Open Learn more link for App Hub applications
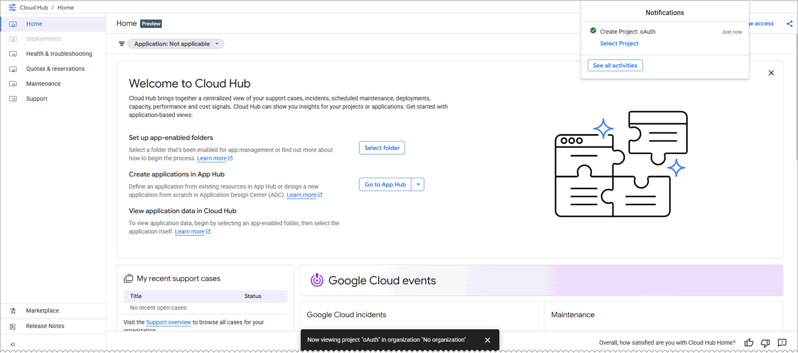 pyautogui.click(x=305, y=195)
